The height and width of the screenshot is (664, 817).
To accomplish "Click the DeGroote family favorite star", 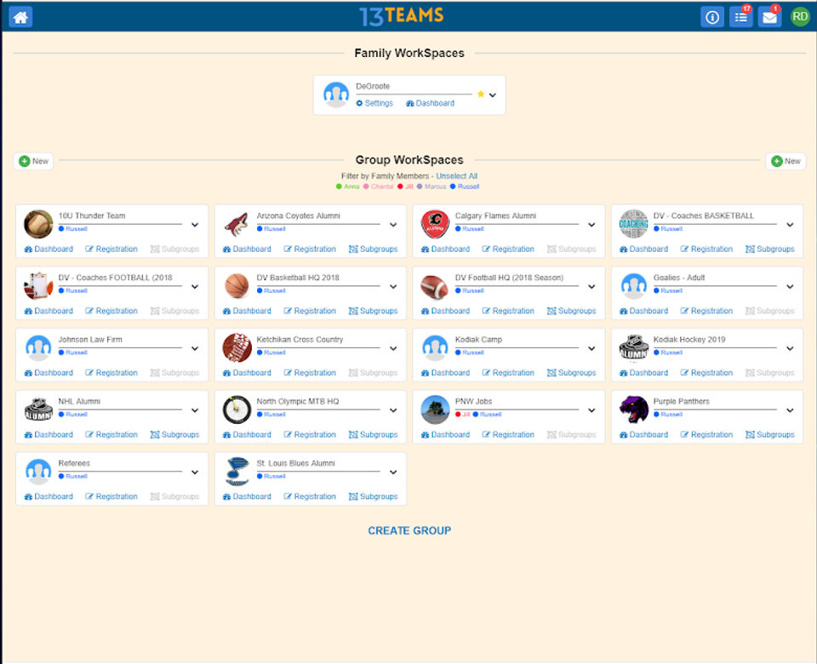I will click(x=480, y=94).
